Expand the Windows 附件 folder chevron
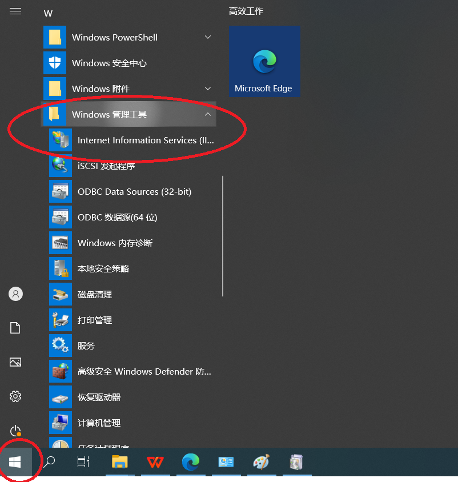Screen dimensions: 458x482 click(208, 89)
